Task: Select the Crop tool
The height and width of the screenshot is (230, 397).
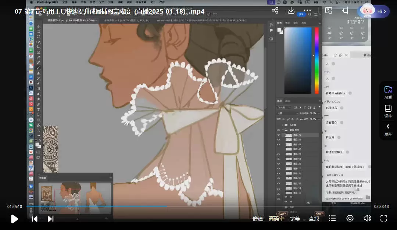Action: pos(39,47)
